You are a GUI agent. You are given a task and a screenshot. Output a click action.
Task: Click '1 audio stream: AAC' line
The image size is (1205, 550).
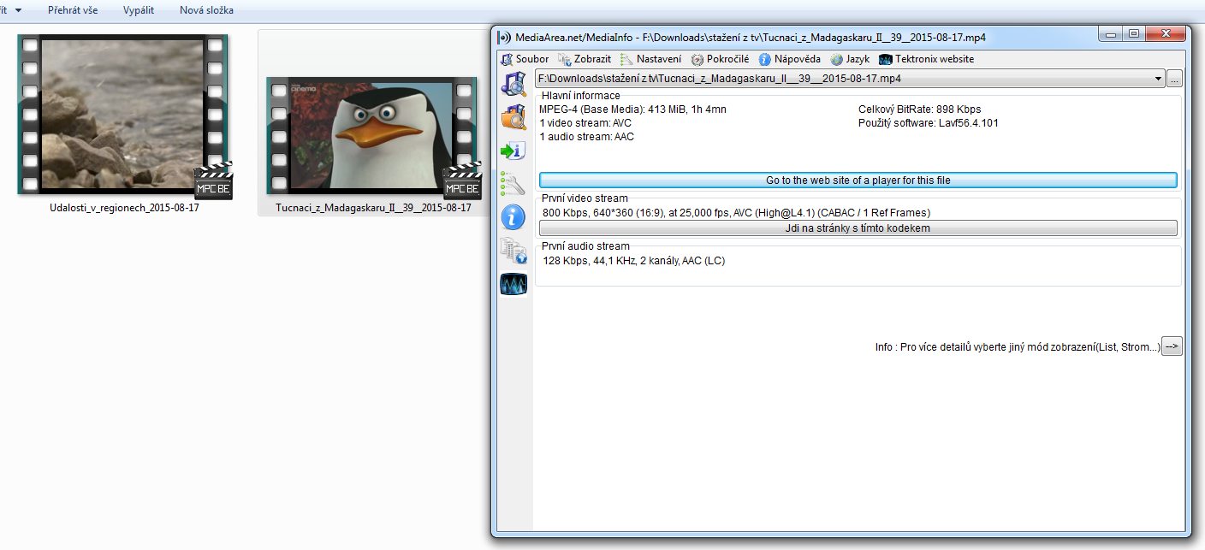pyautogui.click(x=586, y=137)
